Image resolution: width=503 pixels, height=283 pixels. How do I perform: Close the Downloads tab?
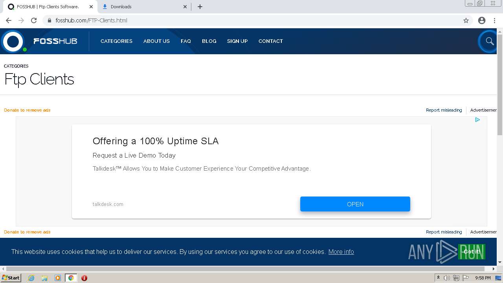185,7
